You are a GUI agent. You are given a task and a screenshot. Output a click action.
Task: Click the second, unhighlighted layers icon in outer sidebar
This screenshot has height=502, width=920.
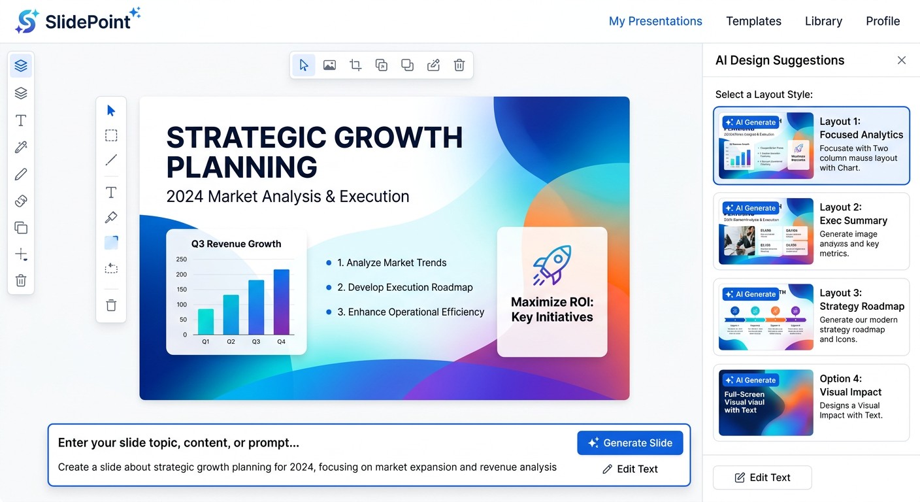(x=21, y=93)
